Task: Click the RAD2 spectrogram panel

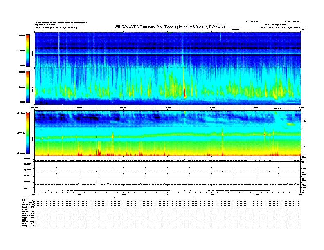Action: tap(167, 50)
